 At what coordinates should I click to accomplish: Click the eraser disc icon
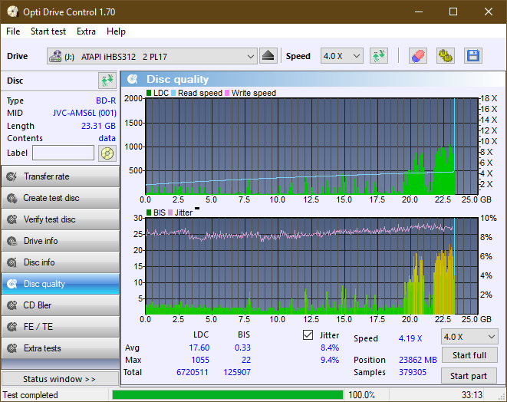point(418,56)
